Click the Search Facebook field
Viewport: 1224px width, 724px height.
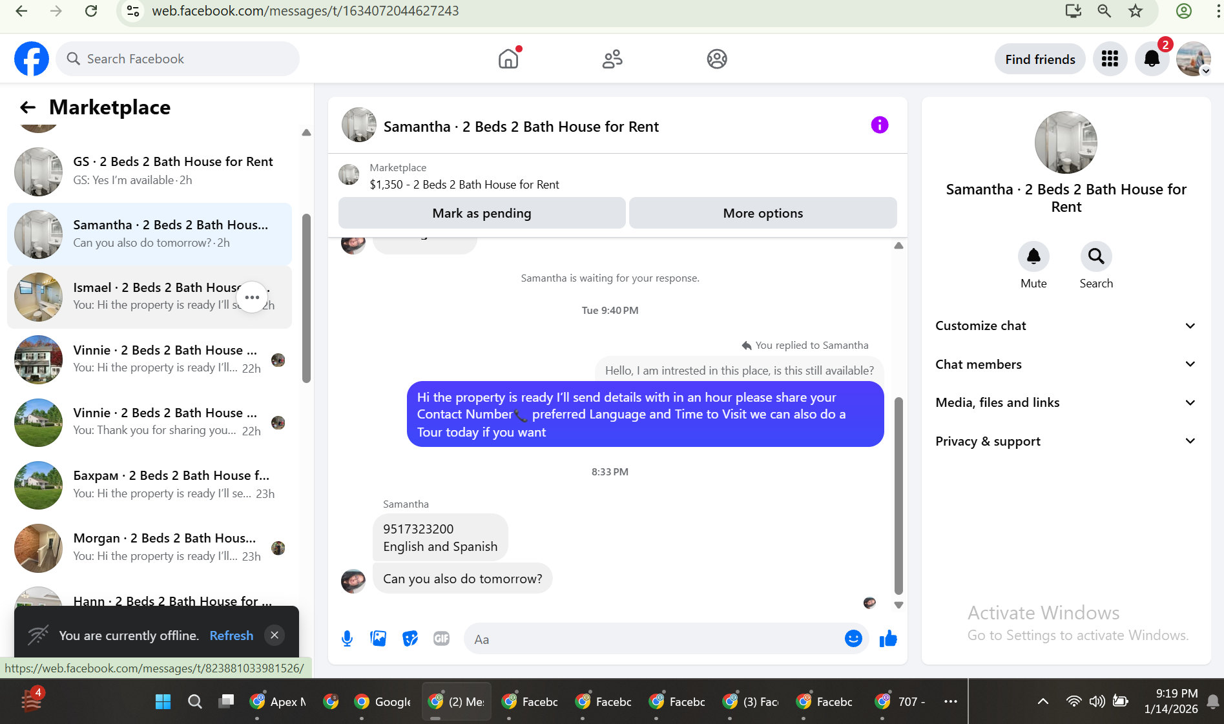click(x=178, y=59)
